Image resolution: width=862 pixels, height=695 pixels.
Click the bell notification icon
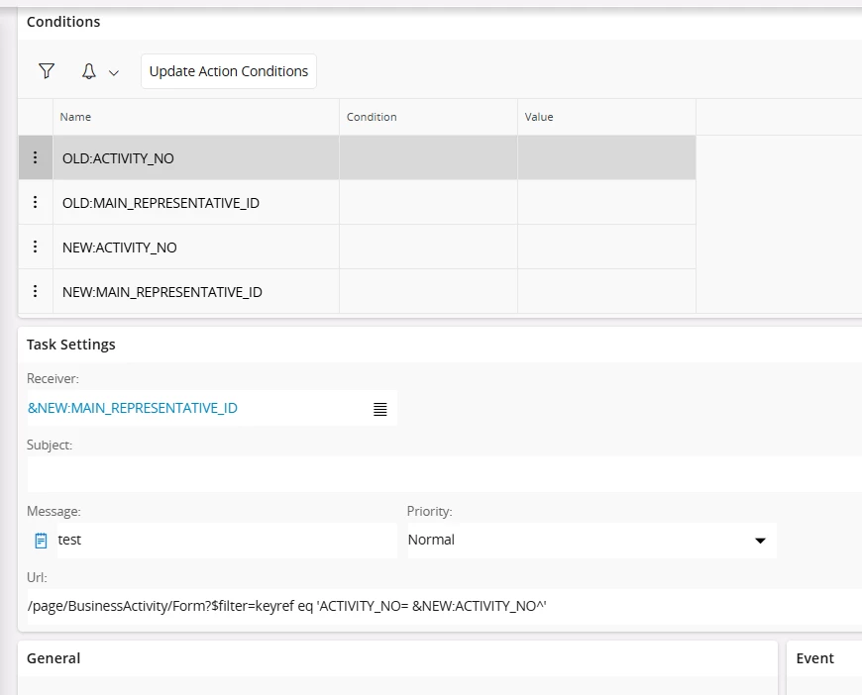point(89,71)
